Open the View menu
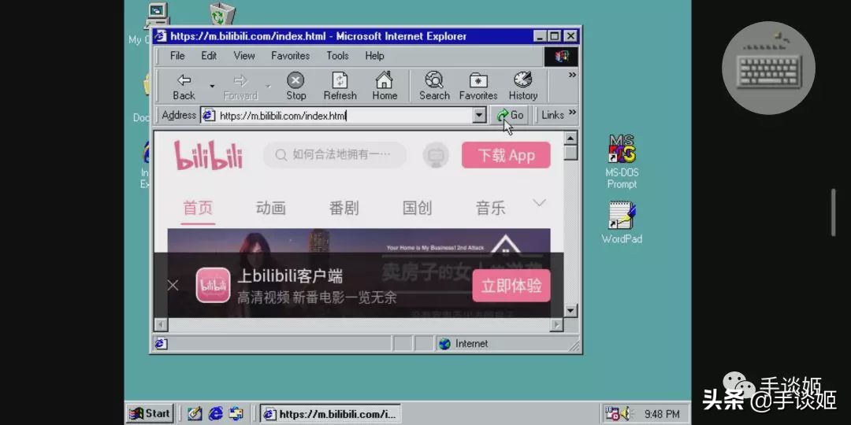The image size is (851, 425). (244, 56)
